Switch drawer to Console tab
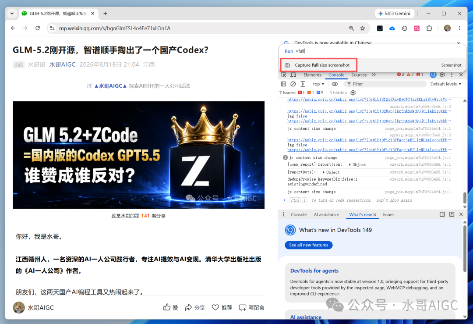Image resolution: width=473 pixels, height=324 pixels. point(299,215)
